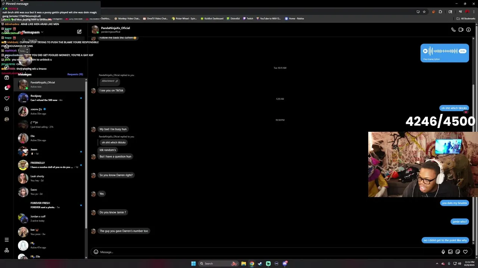Open Reels from the Instagram sidebar

(7, 77)
